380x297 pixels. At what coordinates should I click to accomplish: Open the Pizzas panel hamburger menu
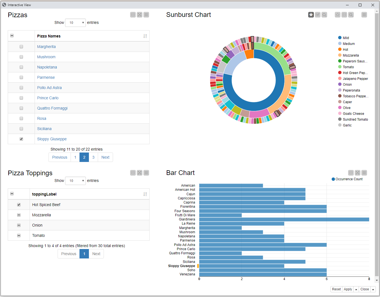(146, 15)
